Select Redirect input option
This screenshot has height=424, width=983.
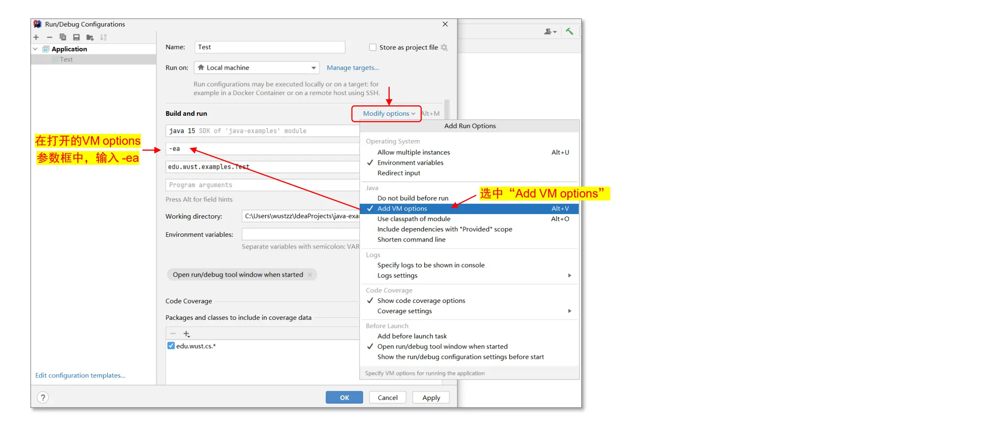click(469, 173)
